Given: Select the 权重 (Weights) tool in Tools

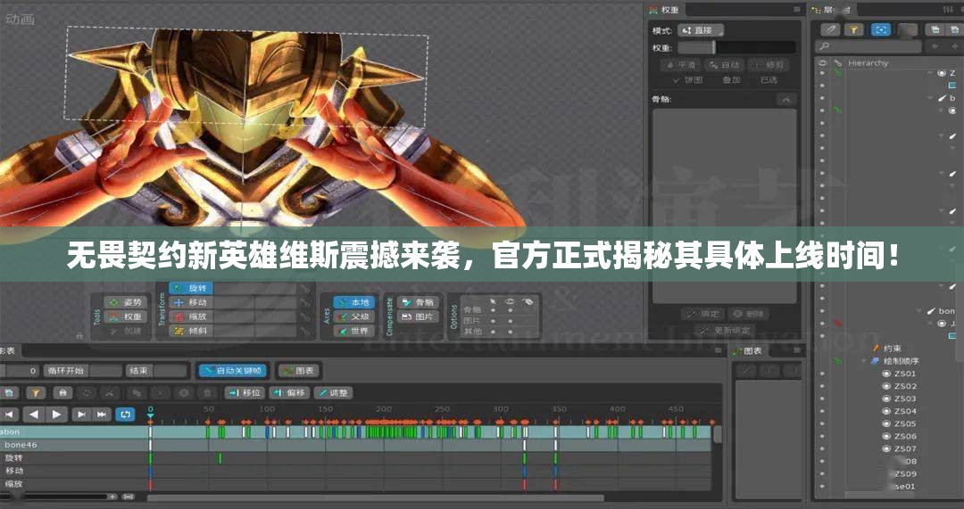Looking at the screenshot, I should pyautogui.click(x=126, y=316).
